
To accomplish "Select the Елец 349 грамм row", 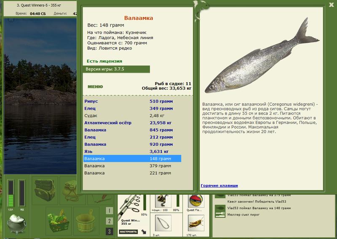I will [x=132, y=108].
